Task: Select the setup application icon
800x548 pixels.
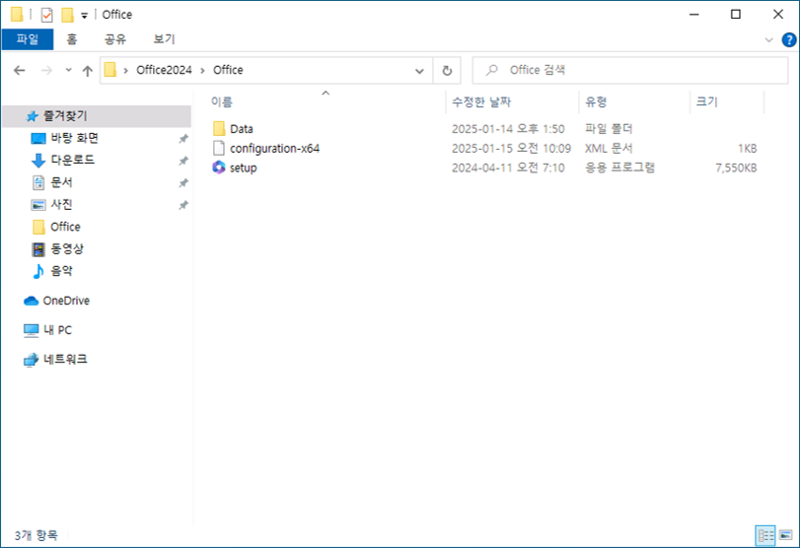Action: 219,168
